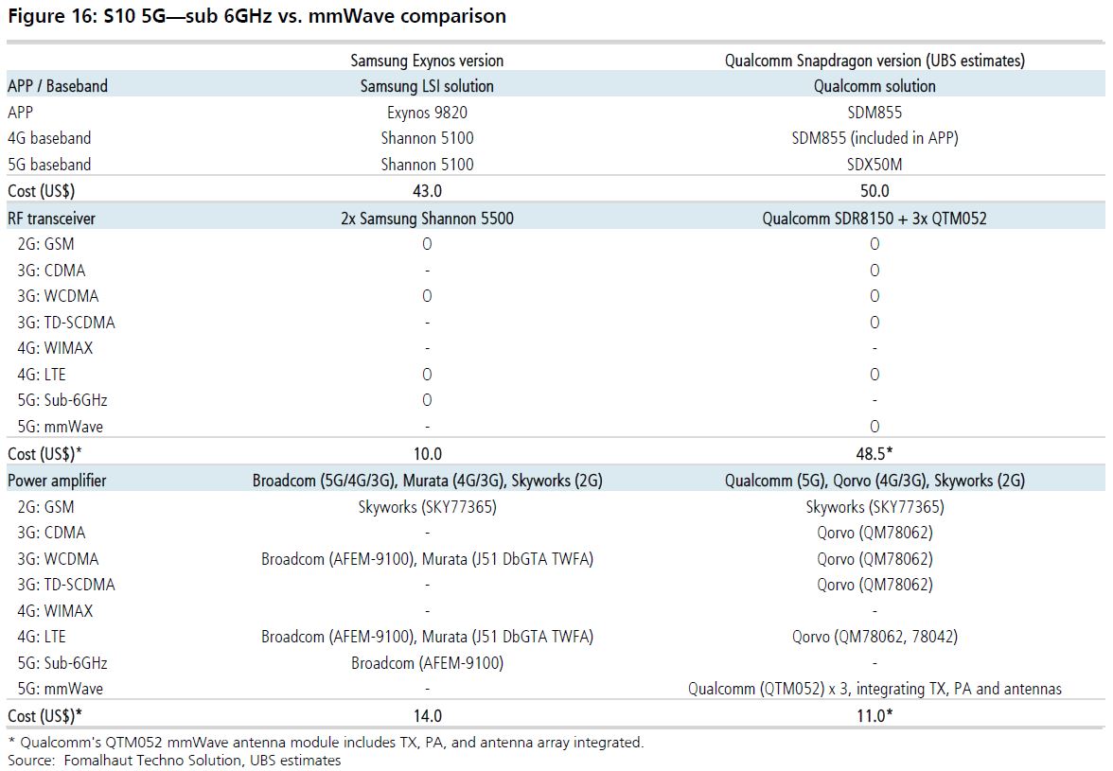Click baseband cost value '50.0'

tap(874, 191)
